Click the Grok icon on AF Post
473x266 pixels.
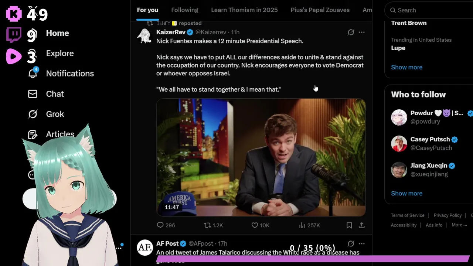(x=351, y=243)
